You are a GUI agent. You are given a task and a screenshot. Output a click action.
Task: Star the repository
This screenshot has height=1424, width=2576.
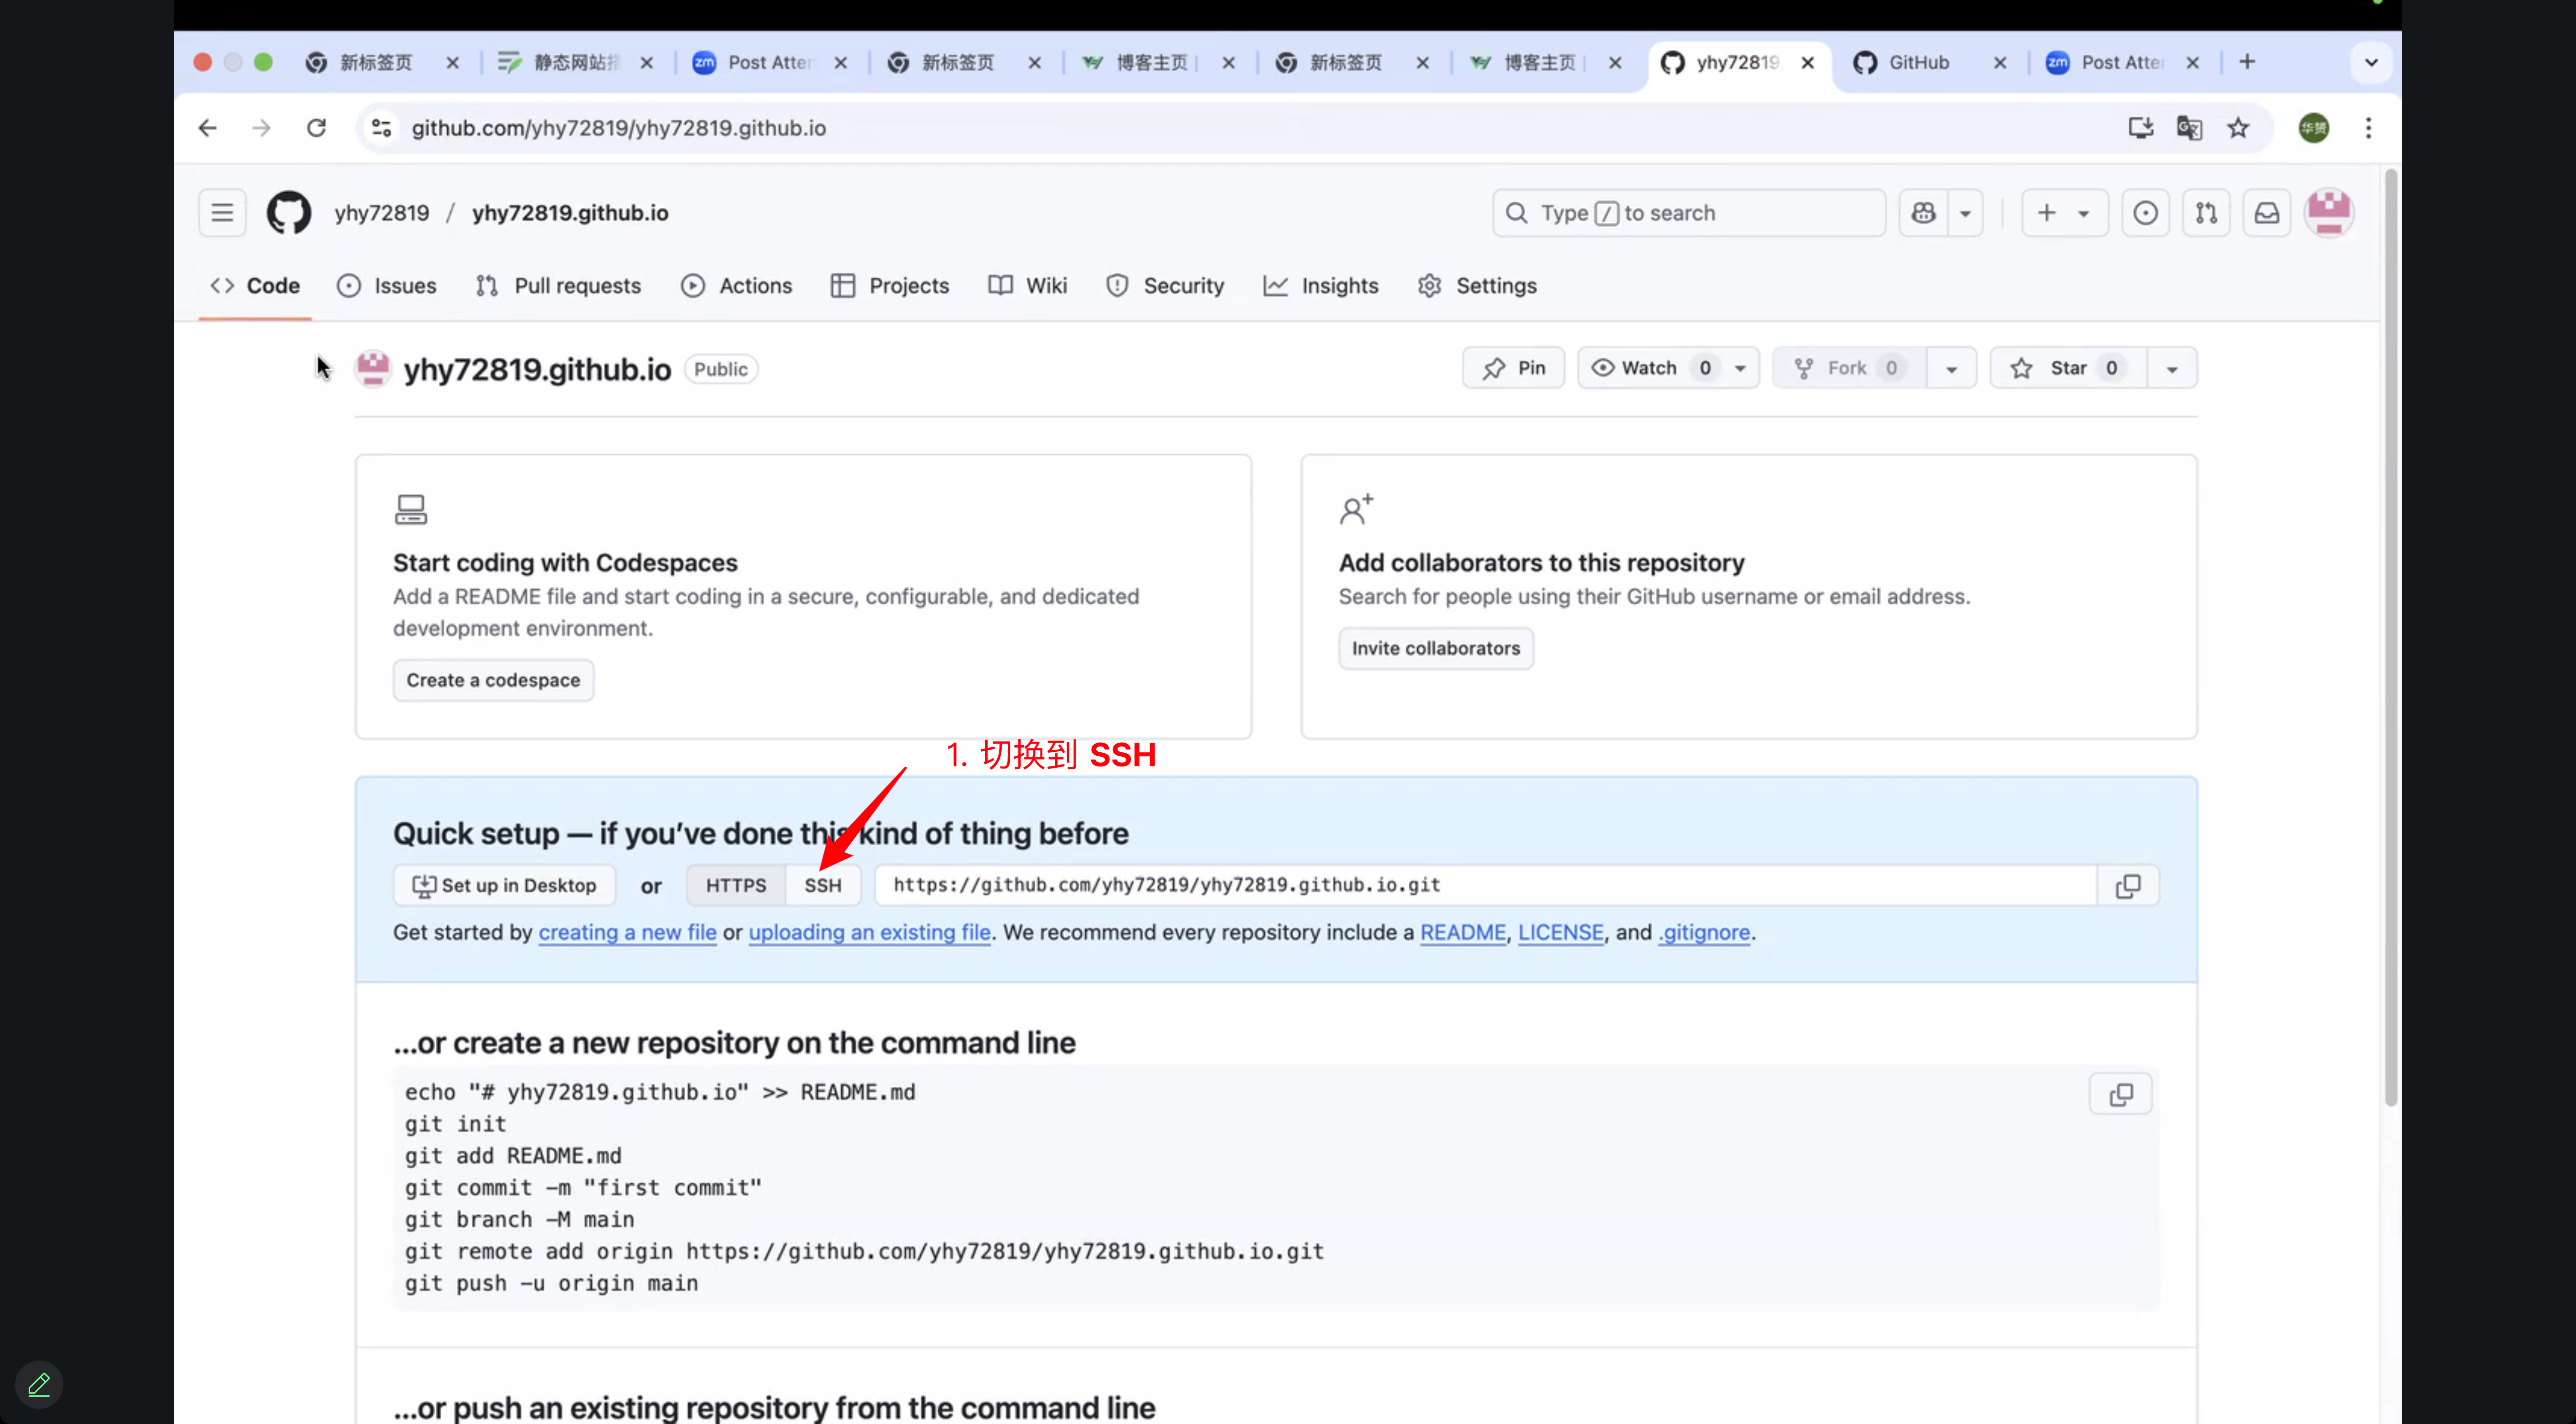(x=2068, y=368)
